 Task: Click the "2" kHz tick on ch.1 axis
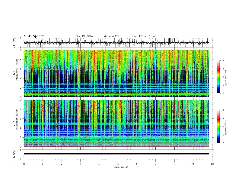(x=21, y=88)
